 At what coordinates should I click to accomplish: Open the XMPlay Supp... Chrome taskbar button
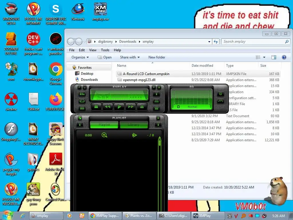pos(105,216)
